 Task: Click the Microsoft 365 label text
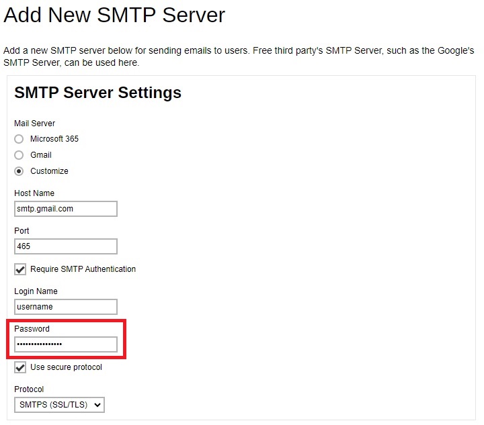[54, 139]
